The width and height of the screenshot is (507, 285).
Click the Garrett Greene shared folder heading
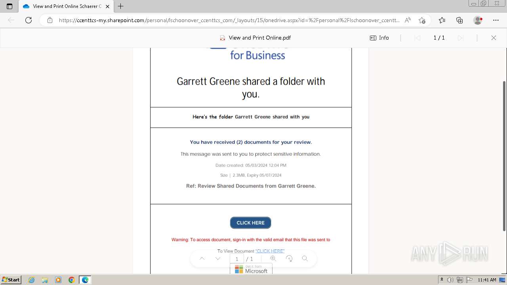click(x=251, y=87)
